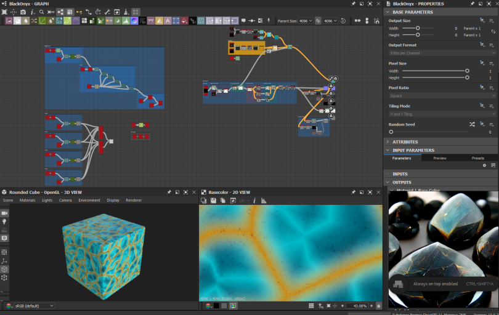Toggle the Parent Size link lock
This screenshot has height=315, width=499.
(318, 20)
